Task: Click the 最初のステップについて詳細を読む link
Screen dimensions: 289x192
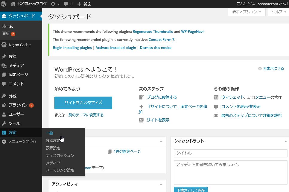Action: 251,116
